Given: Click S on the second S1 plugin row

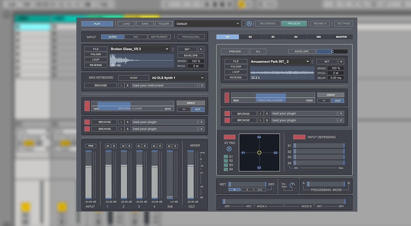Looking at the screenshot, I should (267, 120).
